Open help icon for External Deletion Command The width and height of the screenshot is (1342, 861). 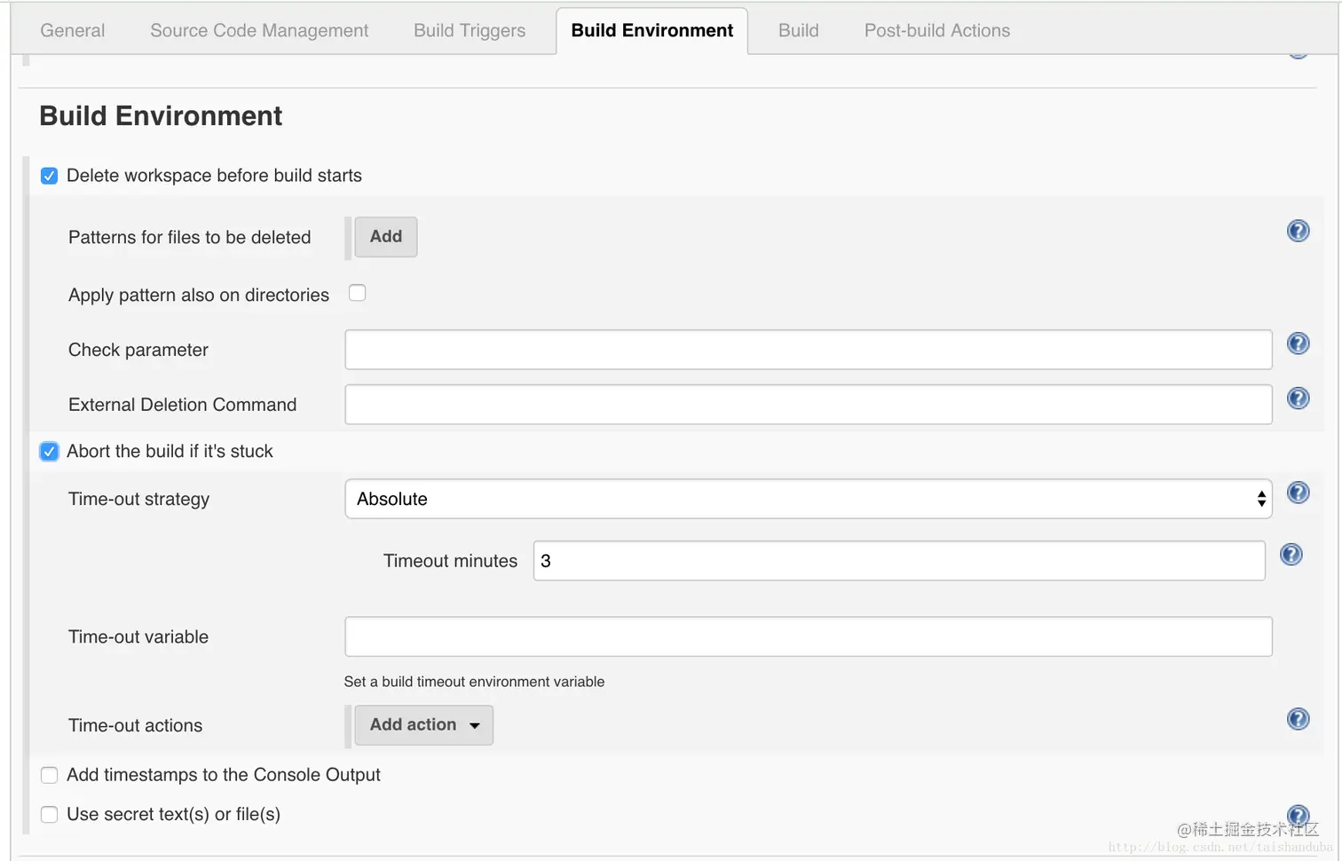(x=1298, y=399)
